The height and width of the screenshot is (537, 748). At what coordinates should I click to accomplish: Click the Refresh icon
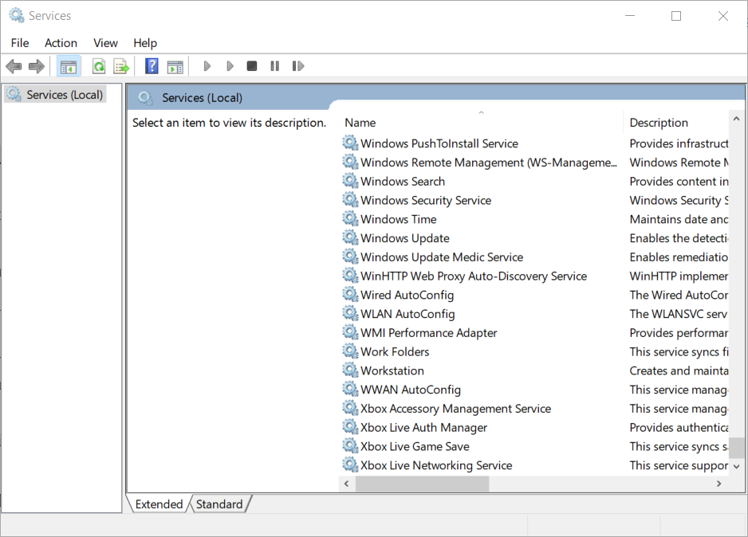click(98, 65)
